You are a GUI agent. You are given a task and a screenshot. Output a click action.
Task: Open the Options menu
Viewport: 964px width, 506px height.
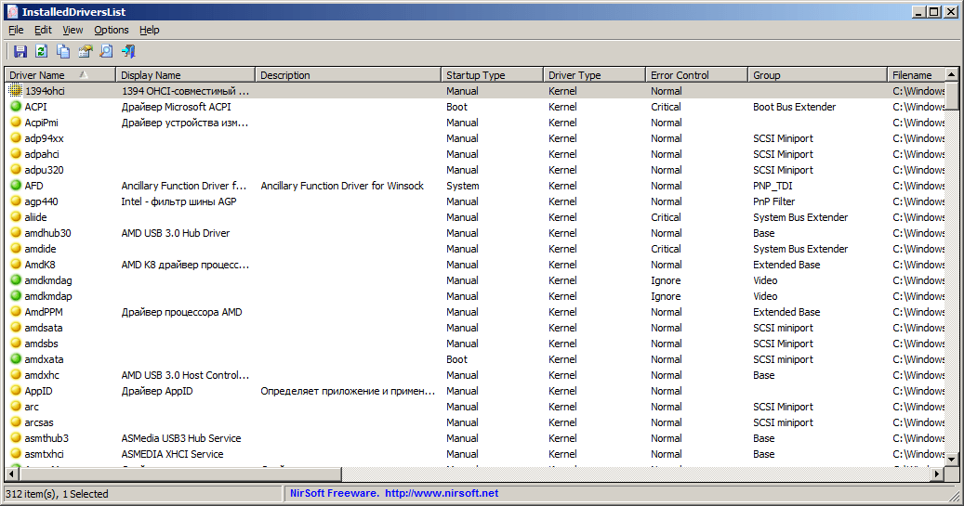click(x=112, y=30)
